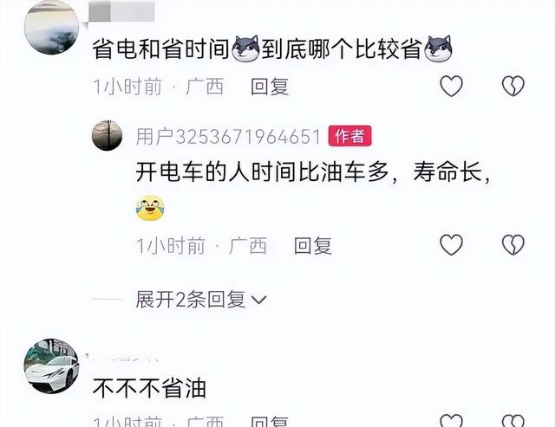Image resolution: width=555 pixels, height=427 pixels.
Task: Dislike the bottom comment 不不不省油
Action: tap(513, 421)
